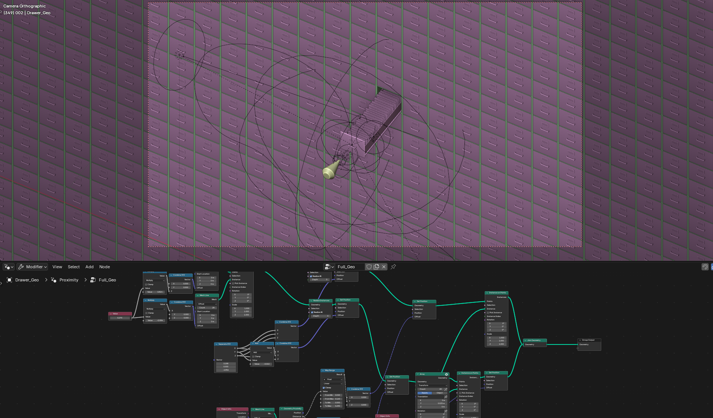Click expose icon next to Array Count
Screen dimensions: 713x418
point(446,389)
